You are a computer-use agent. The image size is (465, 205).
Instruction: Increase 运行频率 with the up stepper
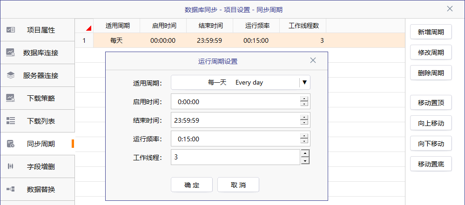point(304,136)
